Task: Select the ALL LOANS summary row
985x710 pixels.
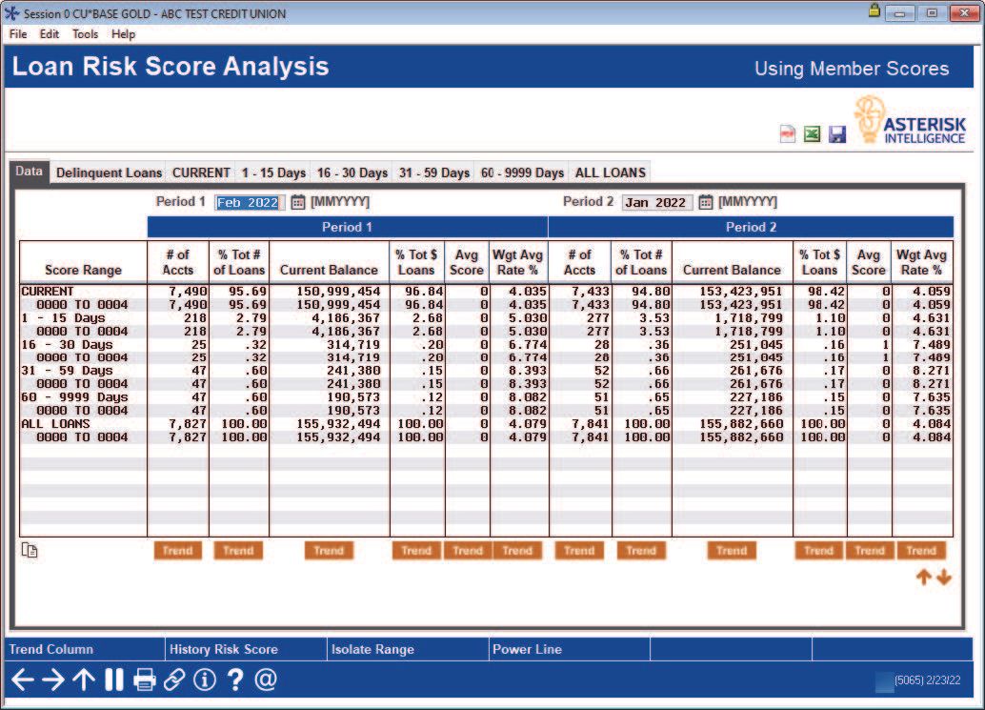Action: 486,424
